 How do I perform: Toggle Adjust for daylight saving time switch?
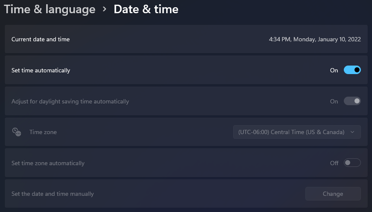tap(352, 101)
